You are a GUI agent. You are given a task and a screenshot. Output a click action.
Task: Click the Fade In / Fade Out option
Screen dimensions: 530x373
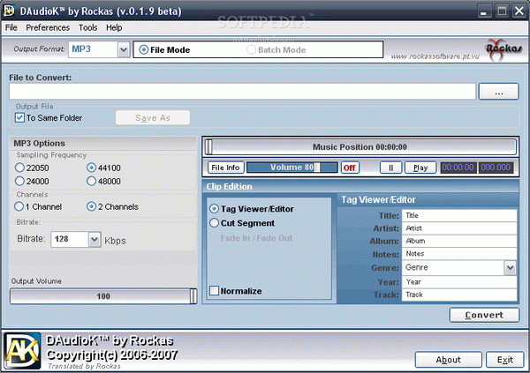pos(256,238)
